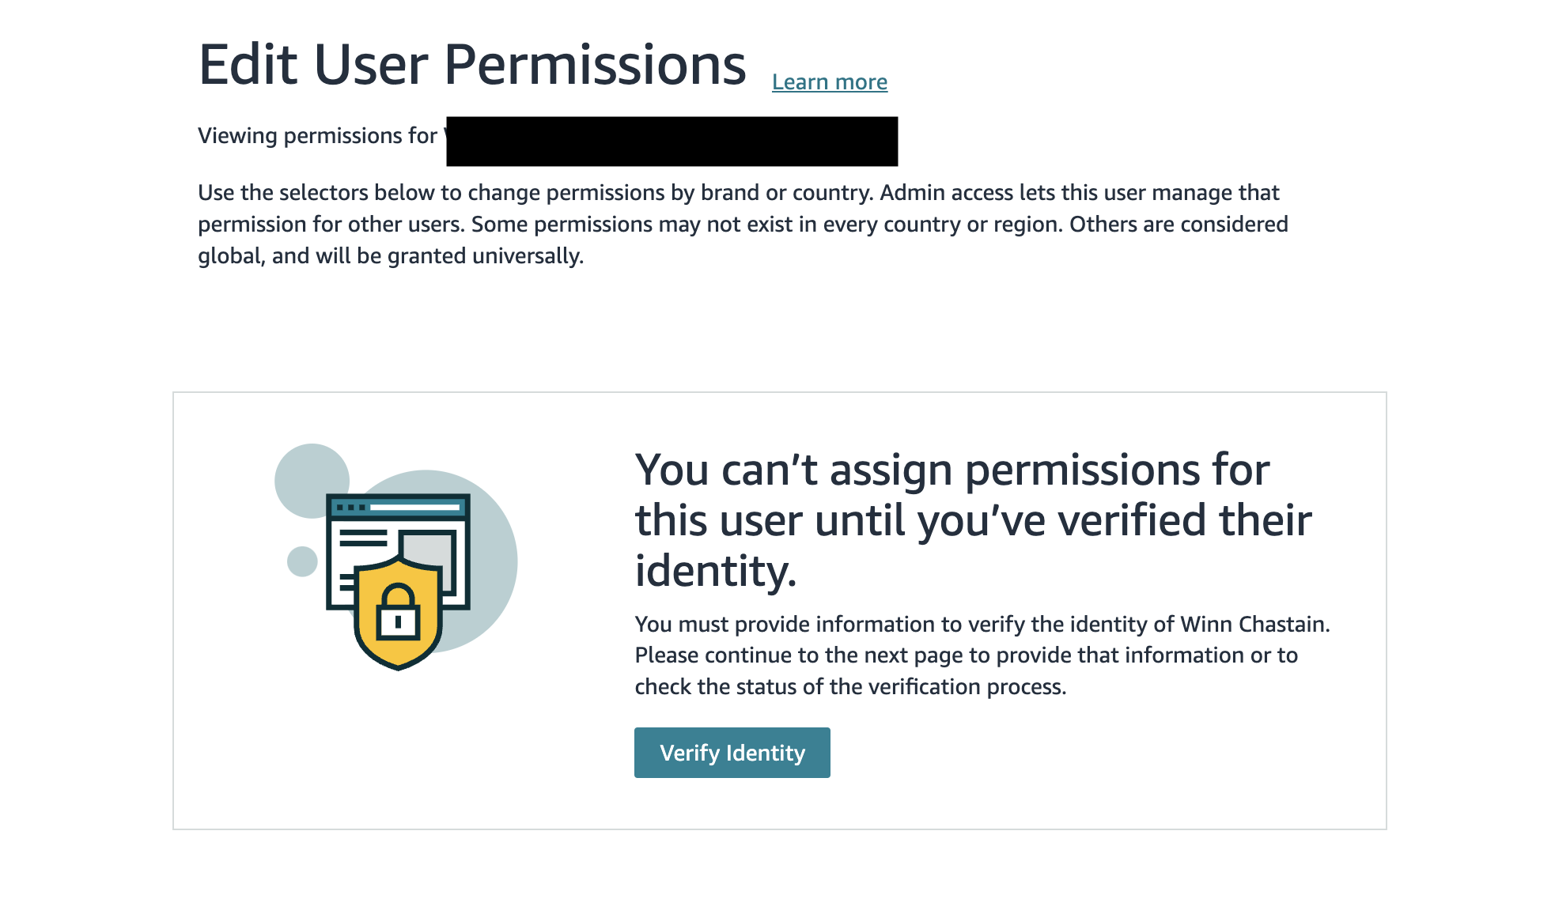Click the 'Use the selectors below' description paragraph
The image size is (1555, 914).
tap(743, 225)
